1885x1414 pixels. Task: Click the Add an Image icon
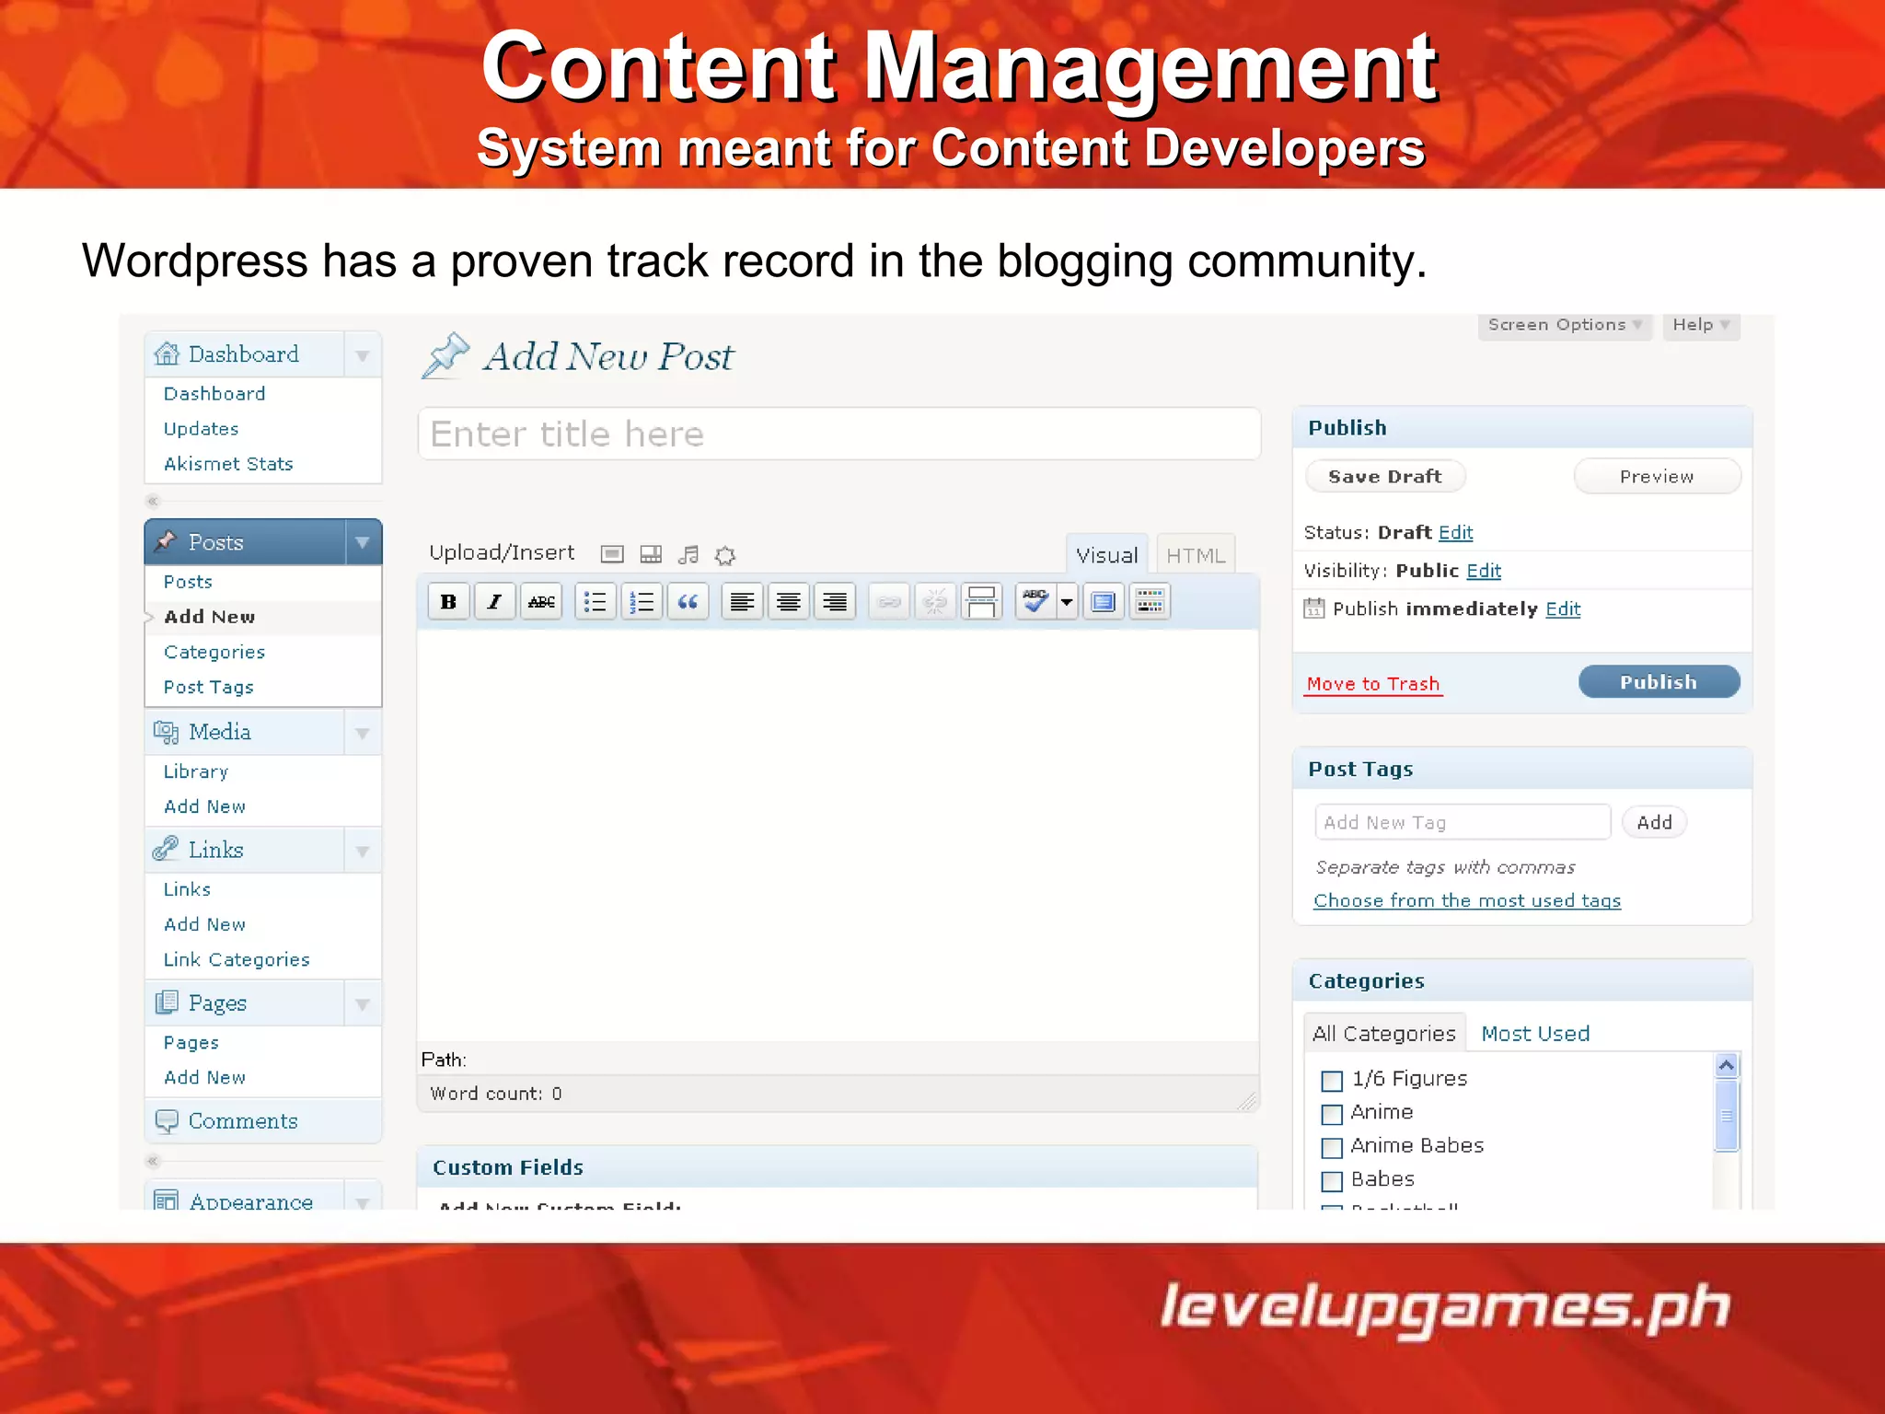coord(612,554)
